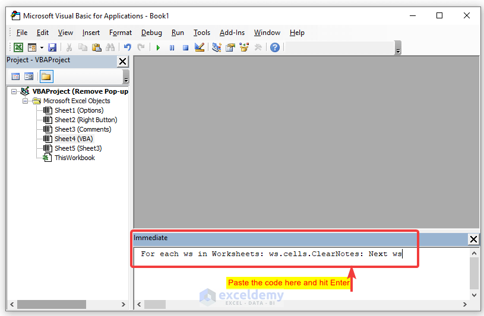Open the View menu
The width and height of the screenshot is (484, 316).
pos(65,33)
